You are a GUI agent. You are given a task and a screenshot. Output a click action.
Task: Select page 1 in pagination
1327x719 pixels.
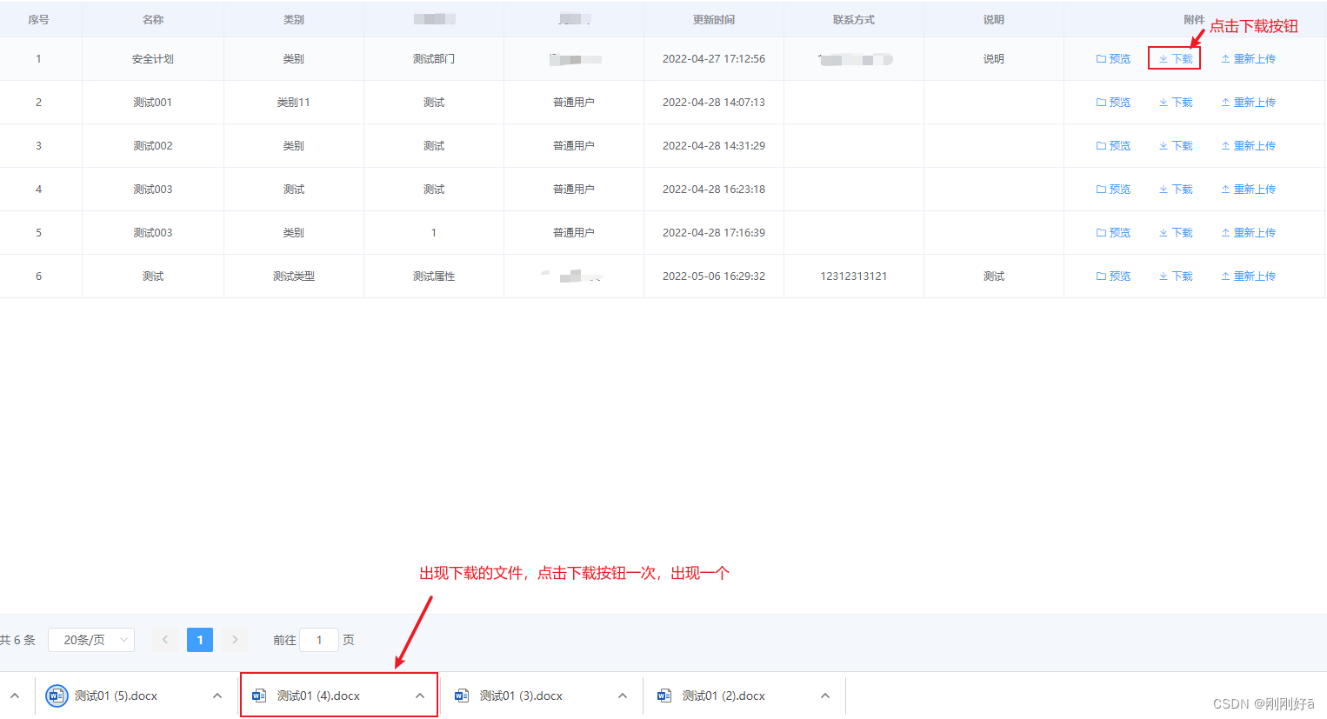[200, 640]
